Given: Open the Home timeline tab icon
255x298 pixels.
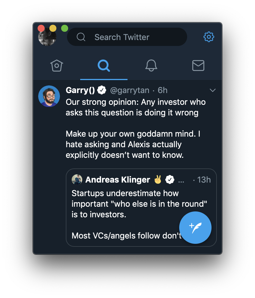Looking at the screenshot, I should click(57, 65).
